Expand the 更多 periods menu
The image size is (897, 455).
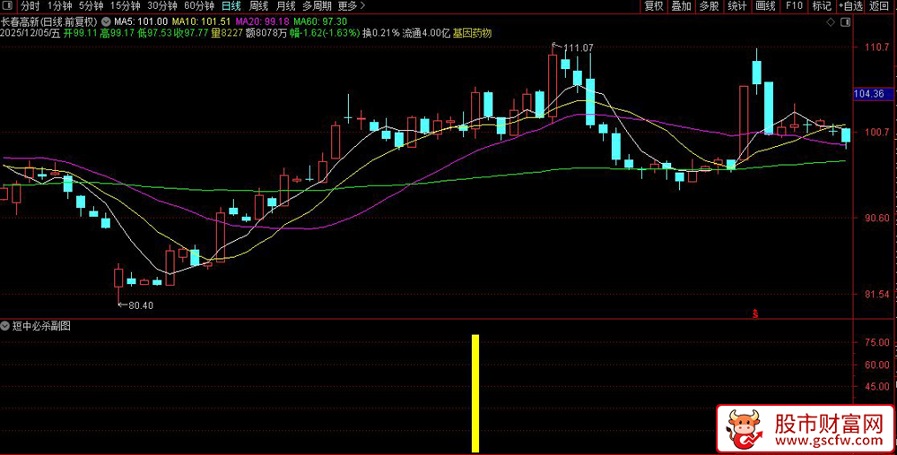[352, 6]
